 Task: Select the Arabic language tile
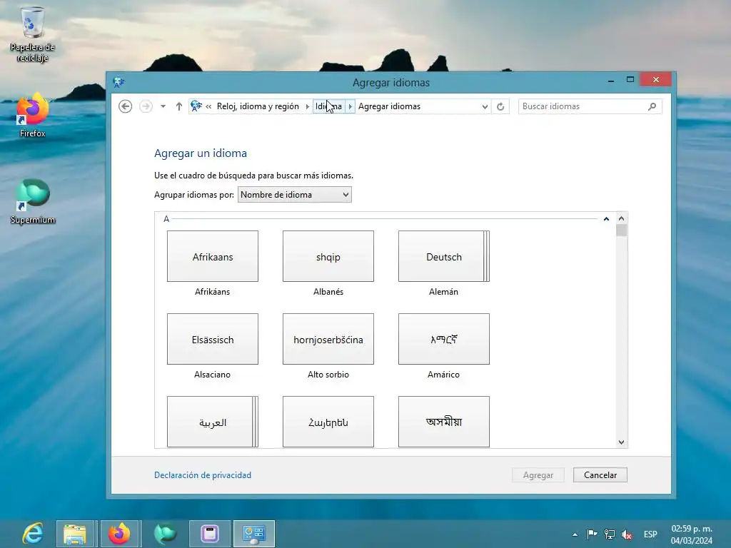pyautogui.click(x=213, y=422)
